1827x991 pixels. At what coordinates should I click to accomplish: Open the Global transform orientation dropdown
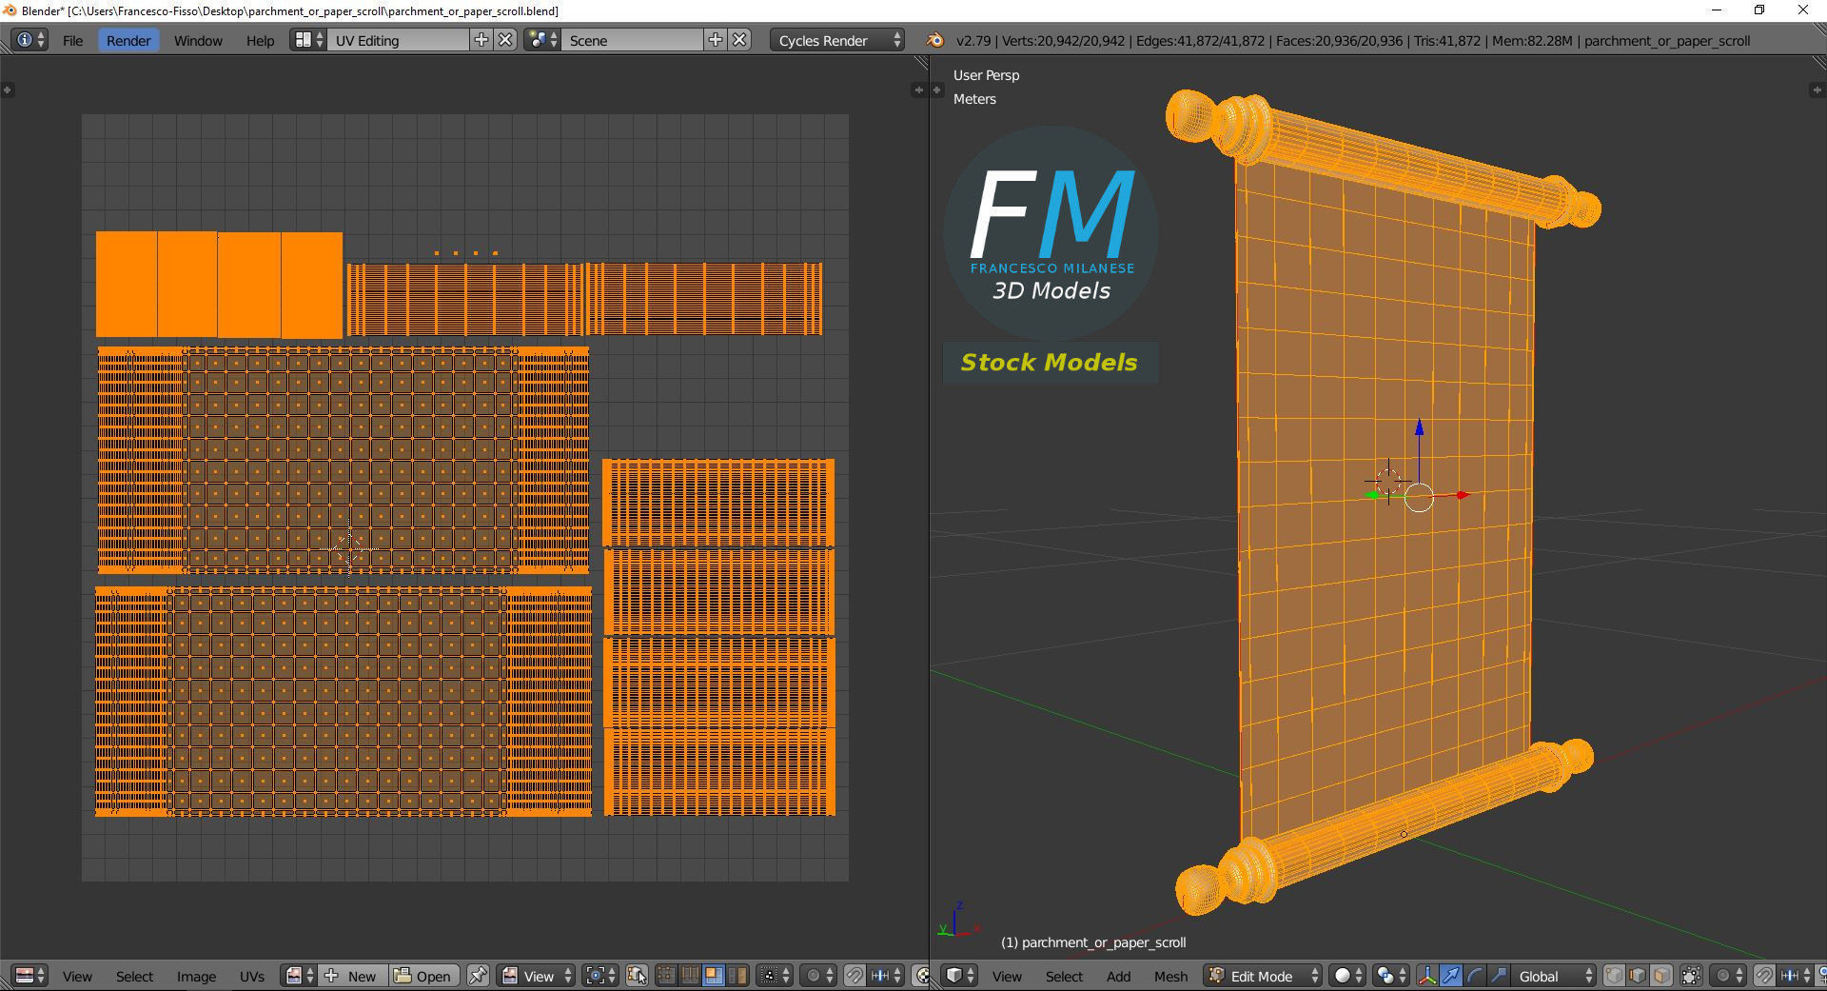pos(1553,976)
